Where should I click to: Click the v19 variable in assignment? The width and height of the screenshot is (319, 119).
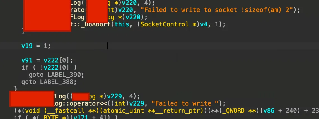click(x=27, y=46)
